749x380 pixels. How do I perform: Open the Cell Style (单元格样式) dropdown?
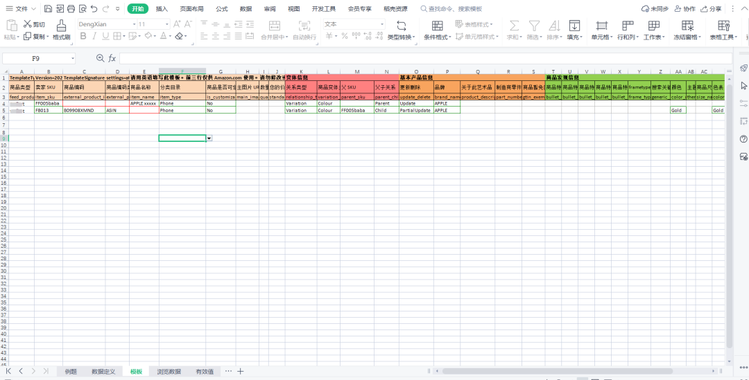pyautogui.click(x=476, y=36)
